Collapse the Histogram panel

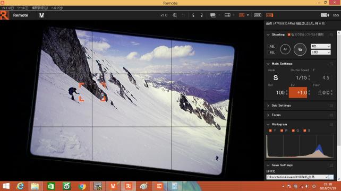coord(268,125)
